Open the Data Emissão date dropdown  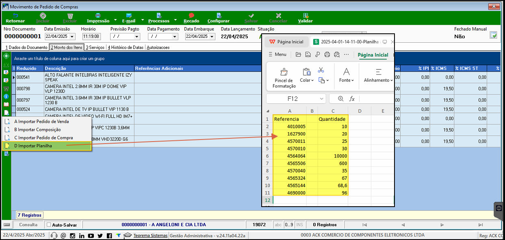click(x=72, y=37)
